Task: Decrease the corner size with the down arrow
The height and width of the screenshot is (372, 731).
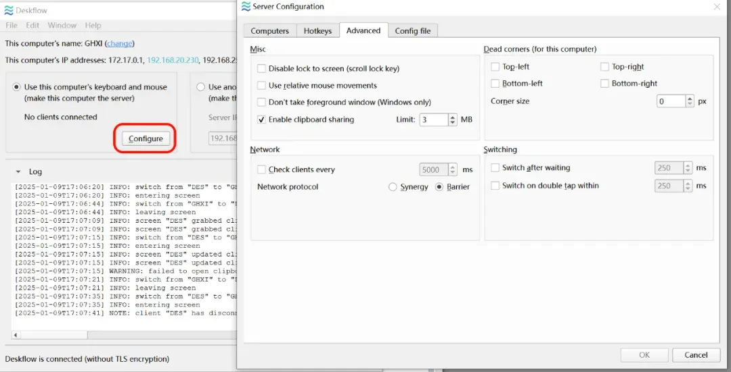Action: (690, 104)
